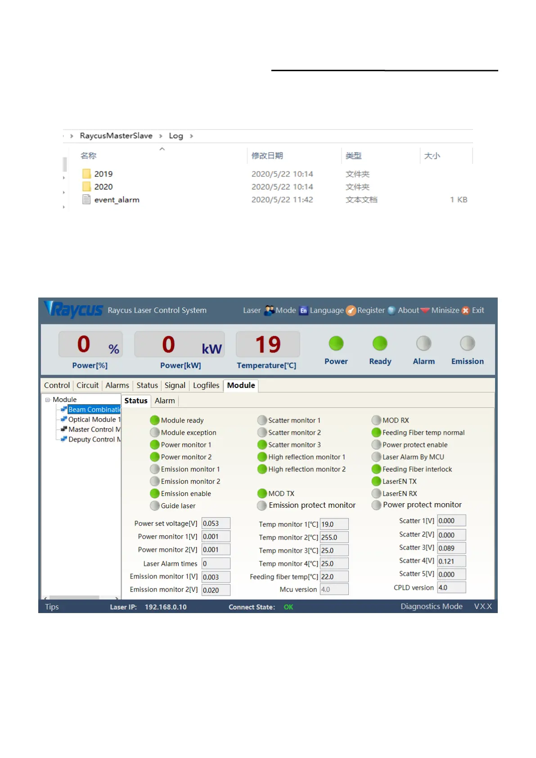The width and height of the screenshot is (536, 758).
Task: Click the Temp monitor 2[℃] field
Action: 334,537
